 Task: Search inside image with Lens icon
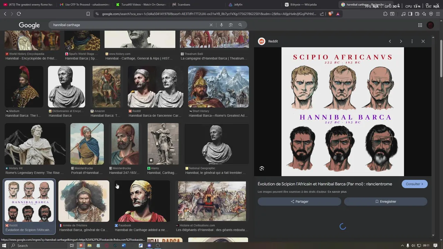(x=262, y=168)
